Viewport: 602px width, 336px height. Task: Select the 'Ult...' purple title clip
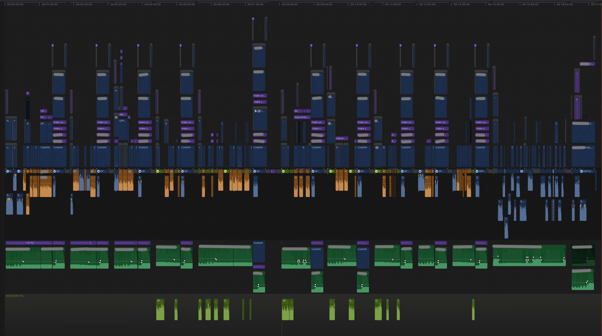(43, 111)
